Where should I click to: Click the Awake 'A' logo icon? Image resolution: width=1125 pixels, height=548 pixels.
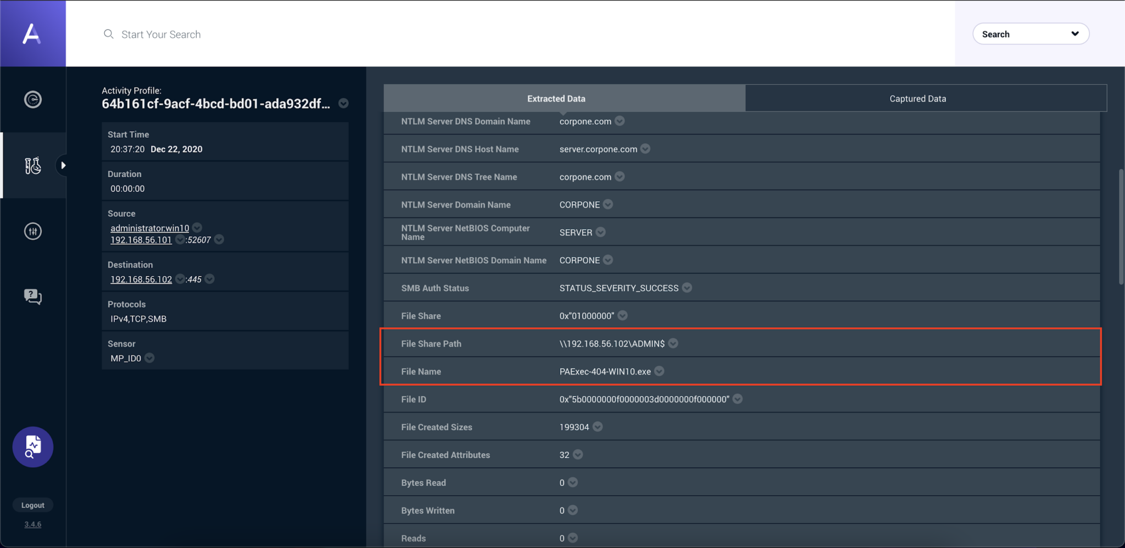[x=32, y=33]
